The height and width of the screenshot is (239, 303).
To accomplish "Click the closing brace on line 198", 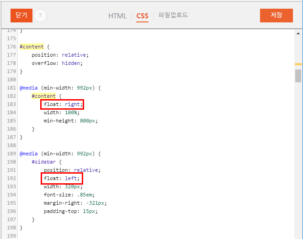I will pyautogui.click(x=21, y=228).
